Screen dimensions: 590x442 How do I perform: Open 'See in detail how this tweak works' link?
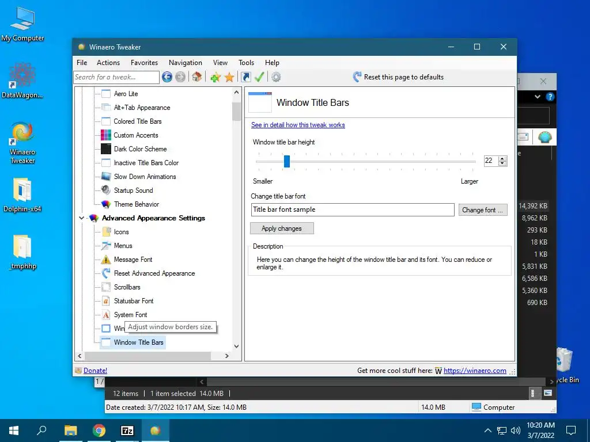(x=298, y=125)
